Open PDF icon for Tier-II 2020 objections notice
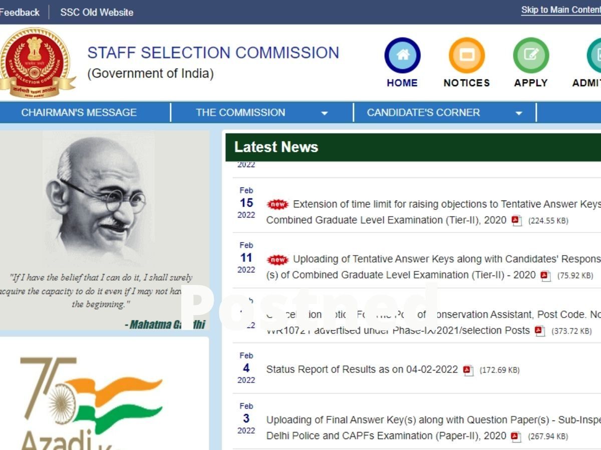601x450 pixels. 517,220
